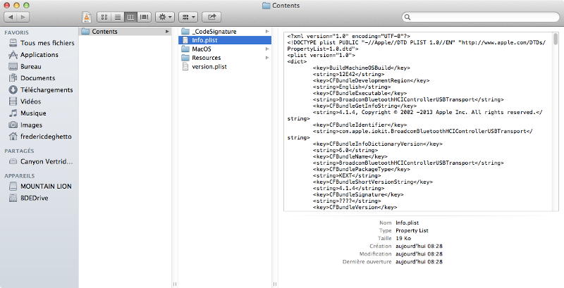564x288 pixels.
Task: Select the Contents folder in first column
Action: (125, 32)
